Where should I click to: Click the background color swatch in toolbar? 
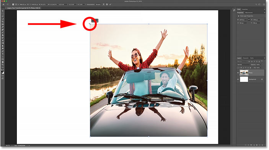pos(3,73)
